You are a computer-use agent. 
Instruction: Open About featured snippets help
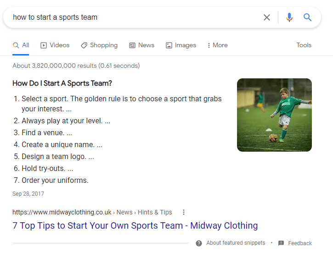236,243
